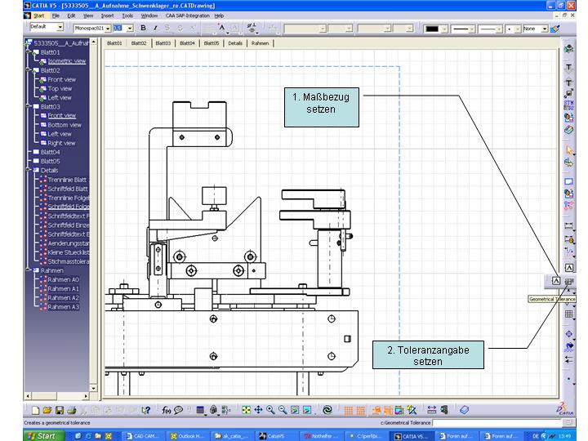Click the Fit All In icon

pos(246,410)
